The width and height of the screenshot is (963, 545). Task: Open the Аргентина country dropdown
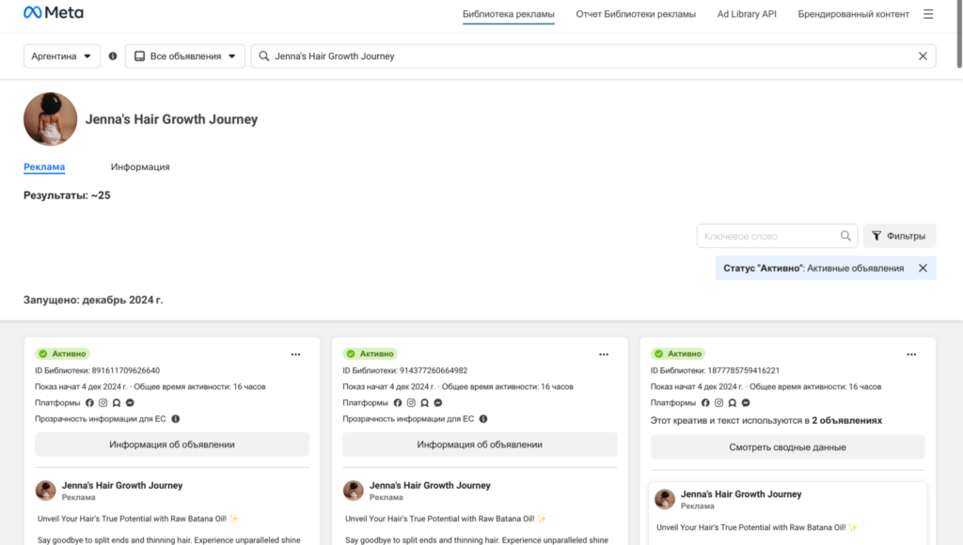point(61,55)
